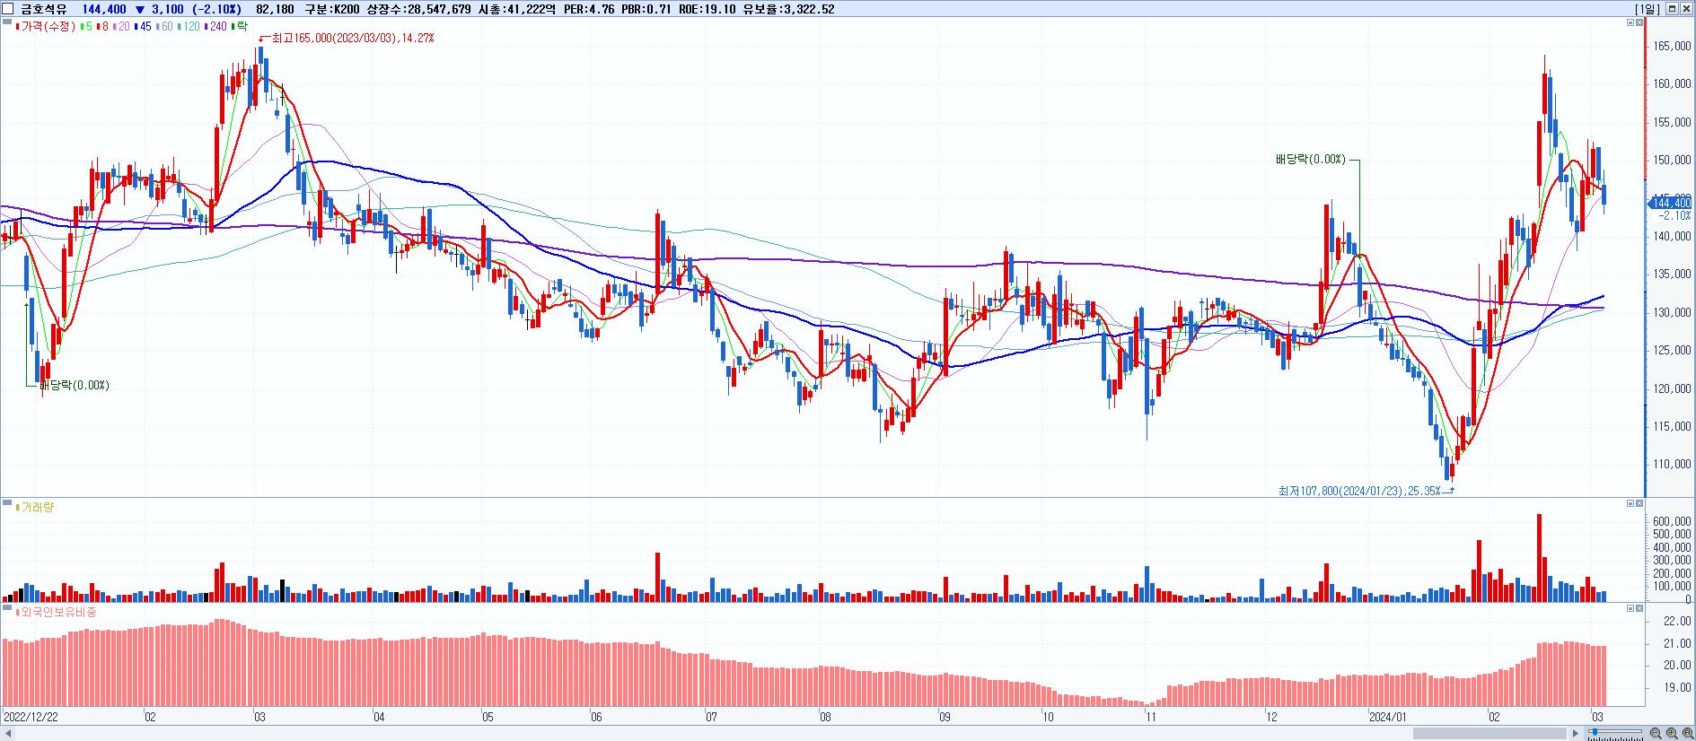1696x741 pixels.
Task: Click the 시총:41,222억 market cap text
Action: [518, 9]
